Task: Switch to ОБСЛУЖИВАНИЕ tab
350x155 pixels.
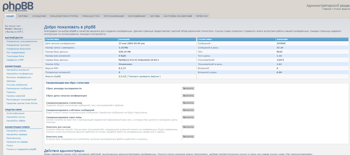Action: [x=137, y=16]
